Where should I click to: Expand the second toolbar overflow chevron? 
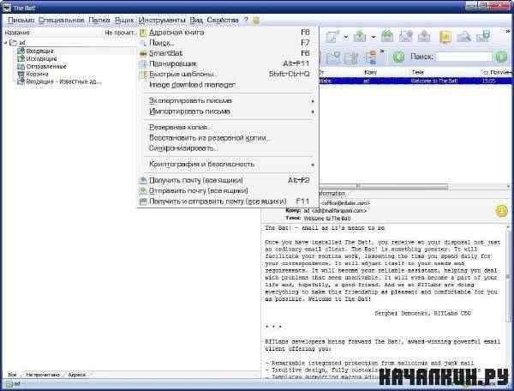coord(382,51)
